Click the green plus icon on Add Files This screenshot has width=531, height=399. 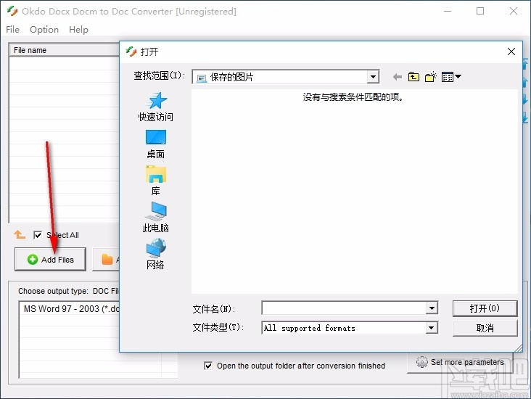[x=33, y=260]
